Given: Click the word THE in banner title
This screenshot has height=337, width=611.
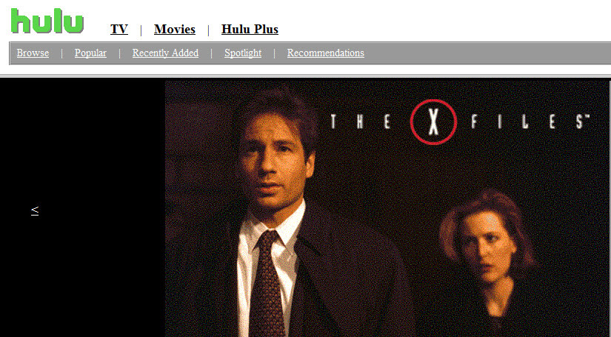Looking at the screenshot, I should (x=361, y=122).
